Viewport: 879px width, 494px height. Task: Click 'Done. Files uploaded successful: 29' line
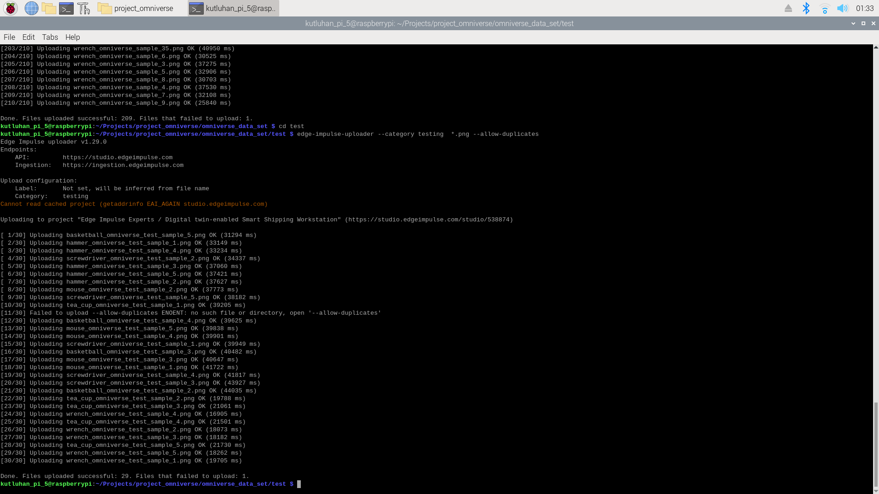coord(125,476)
